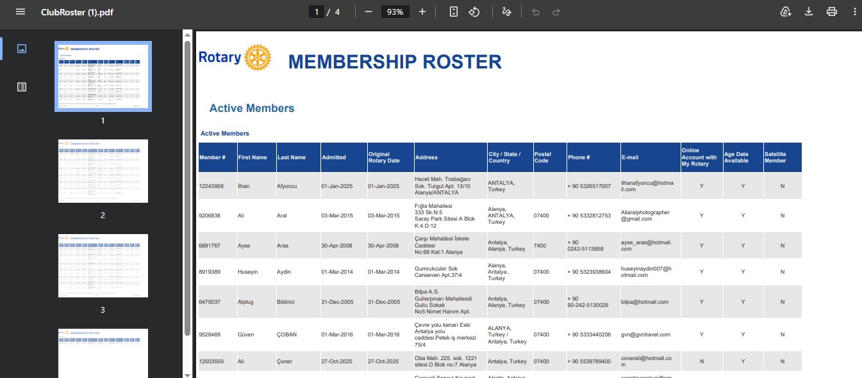862x378 pixels.
Task: Open the more actions three-dot menu
Action: pyautogui.click(x=854, y=12)
